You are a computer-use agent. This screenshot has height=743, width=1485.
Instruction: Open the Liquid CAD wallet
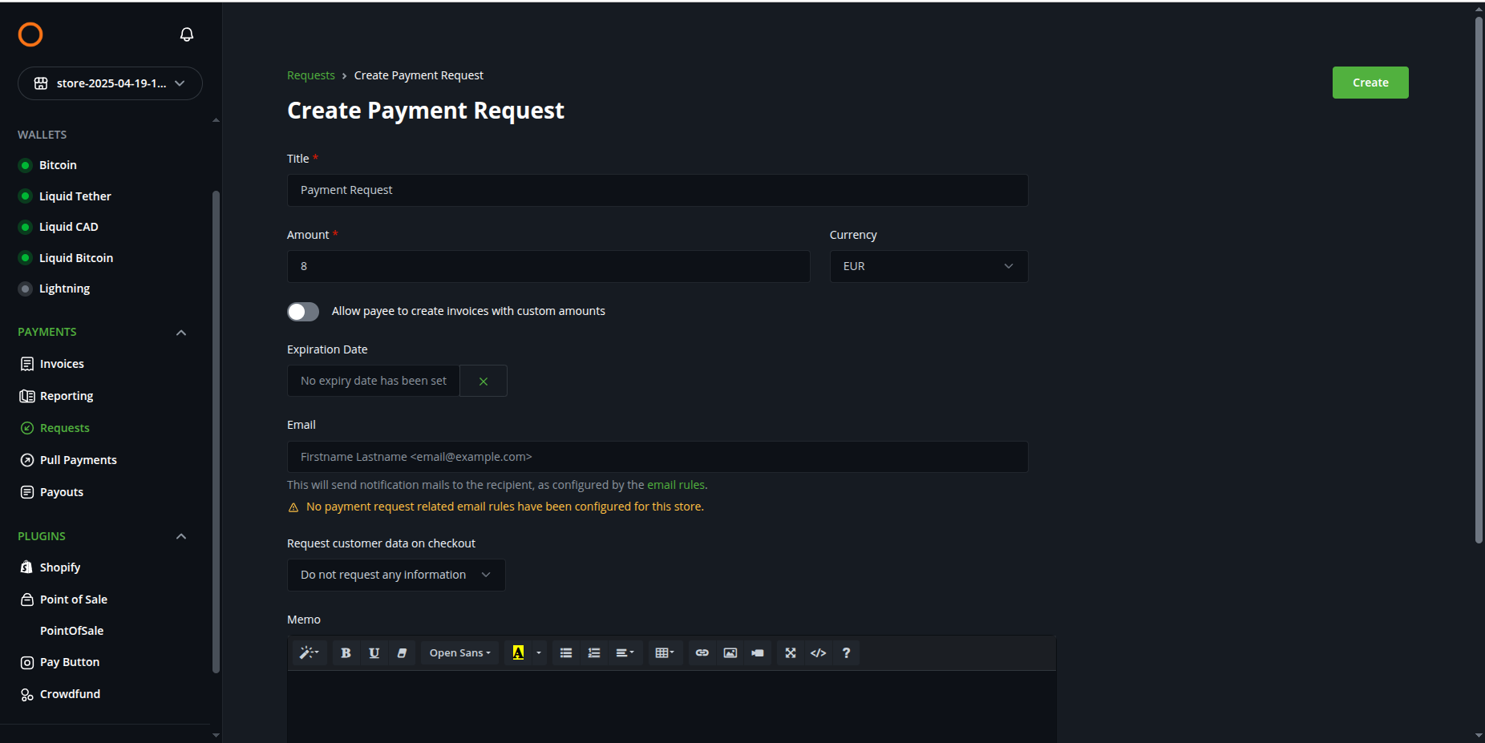[69, 227]
